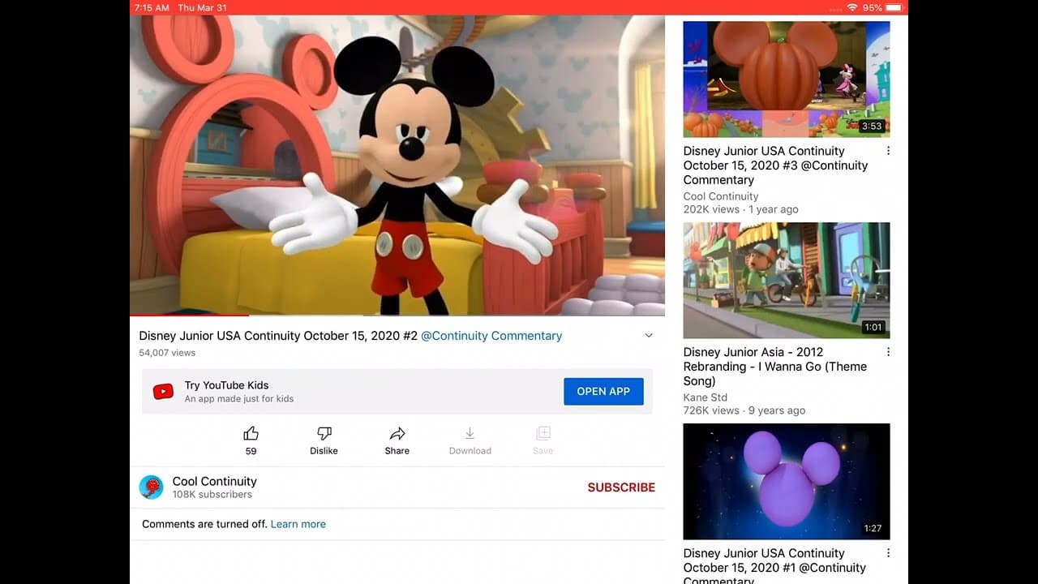This screenshot has width=1038, height=584.
Task: Click the 'Kane Std' channel name
Action: pos(706,397)
